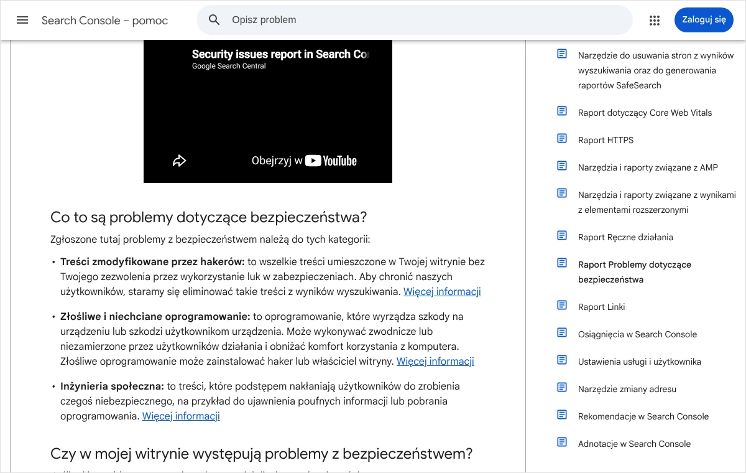This screenshot has width=746, height=473.
Task: Click bold text Treści zmodyfikowane przez hakerów
Action: (152, 261)
